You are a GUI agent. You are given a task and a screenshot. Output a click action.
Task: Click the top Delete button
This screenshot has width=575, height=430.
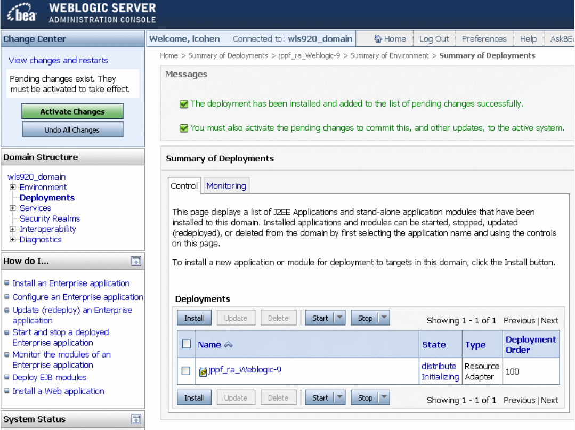(278, 318)
